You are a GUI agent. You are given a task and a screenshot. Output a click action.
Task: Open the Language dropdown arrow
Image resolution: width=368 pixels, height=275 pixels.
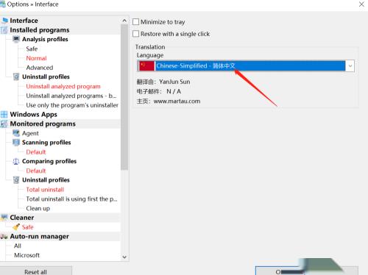pos(350,65)
